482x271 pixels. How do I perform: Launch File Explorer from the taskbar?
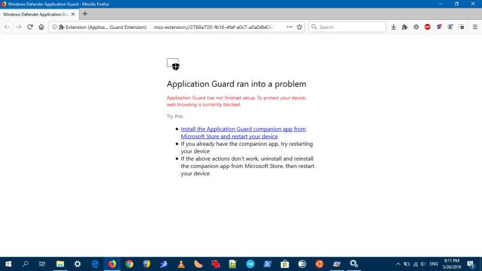pyautogui.click(x=60, y=264)
